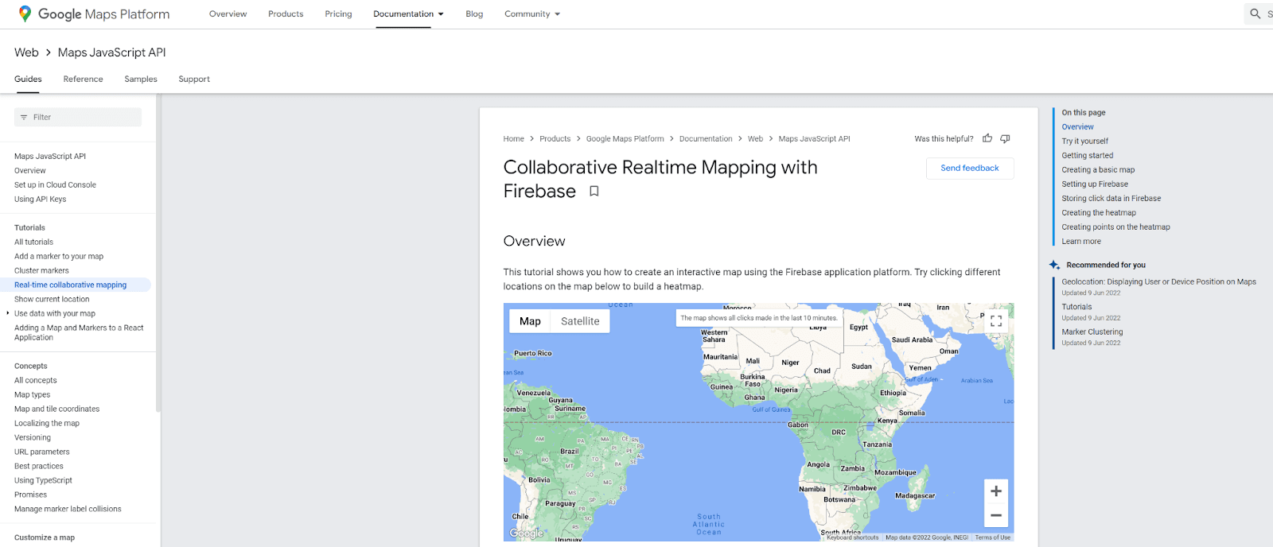Open Using TypeScript sidebar link
Screen dimensions: 1273x547
click(43, 481)
